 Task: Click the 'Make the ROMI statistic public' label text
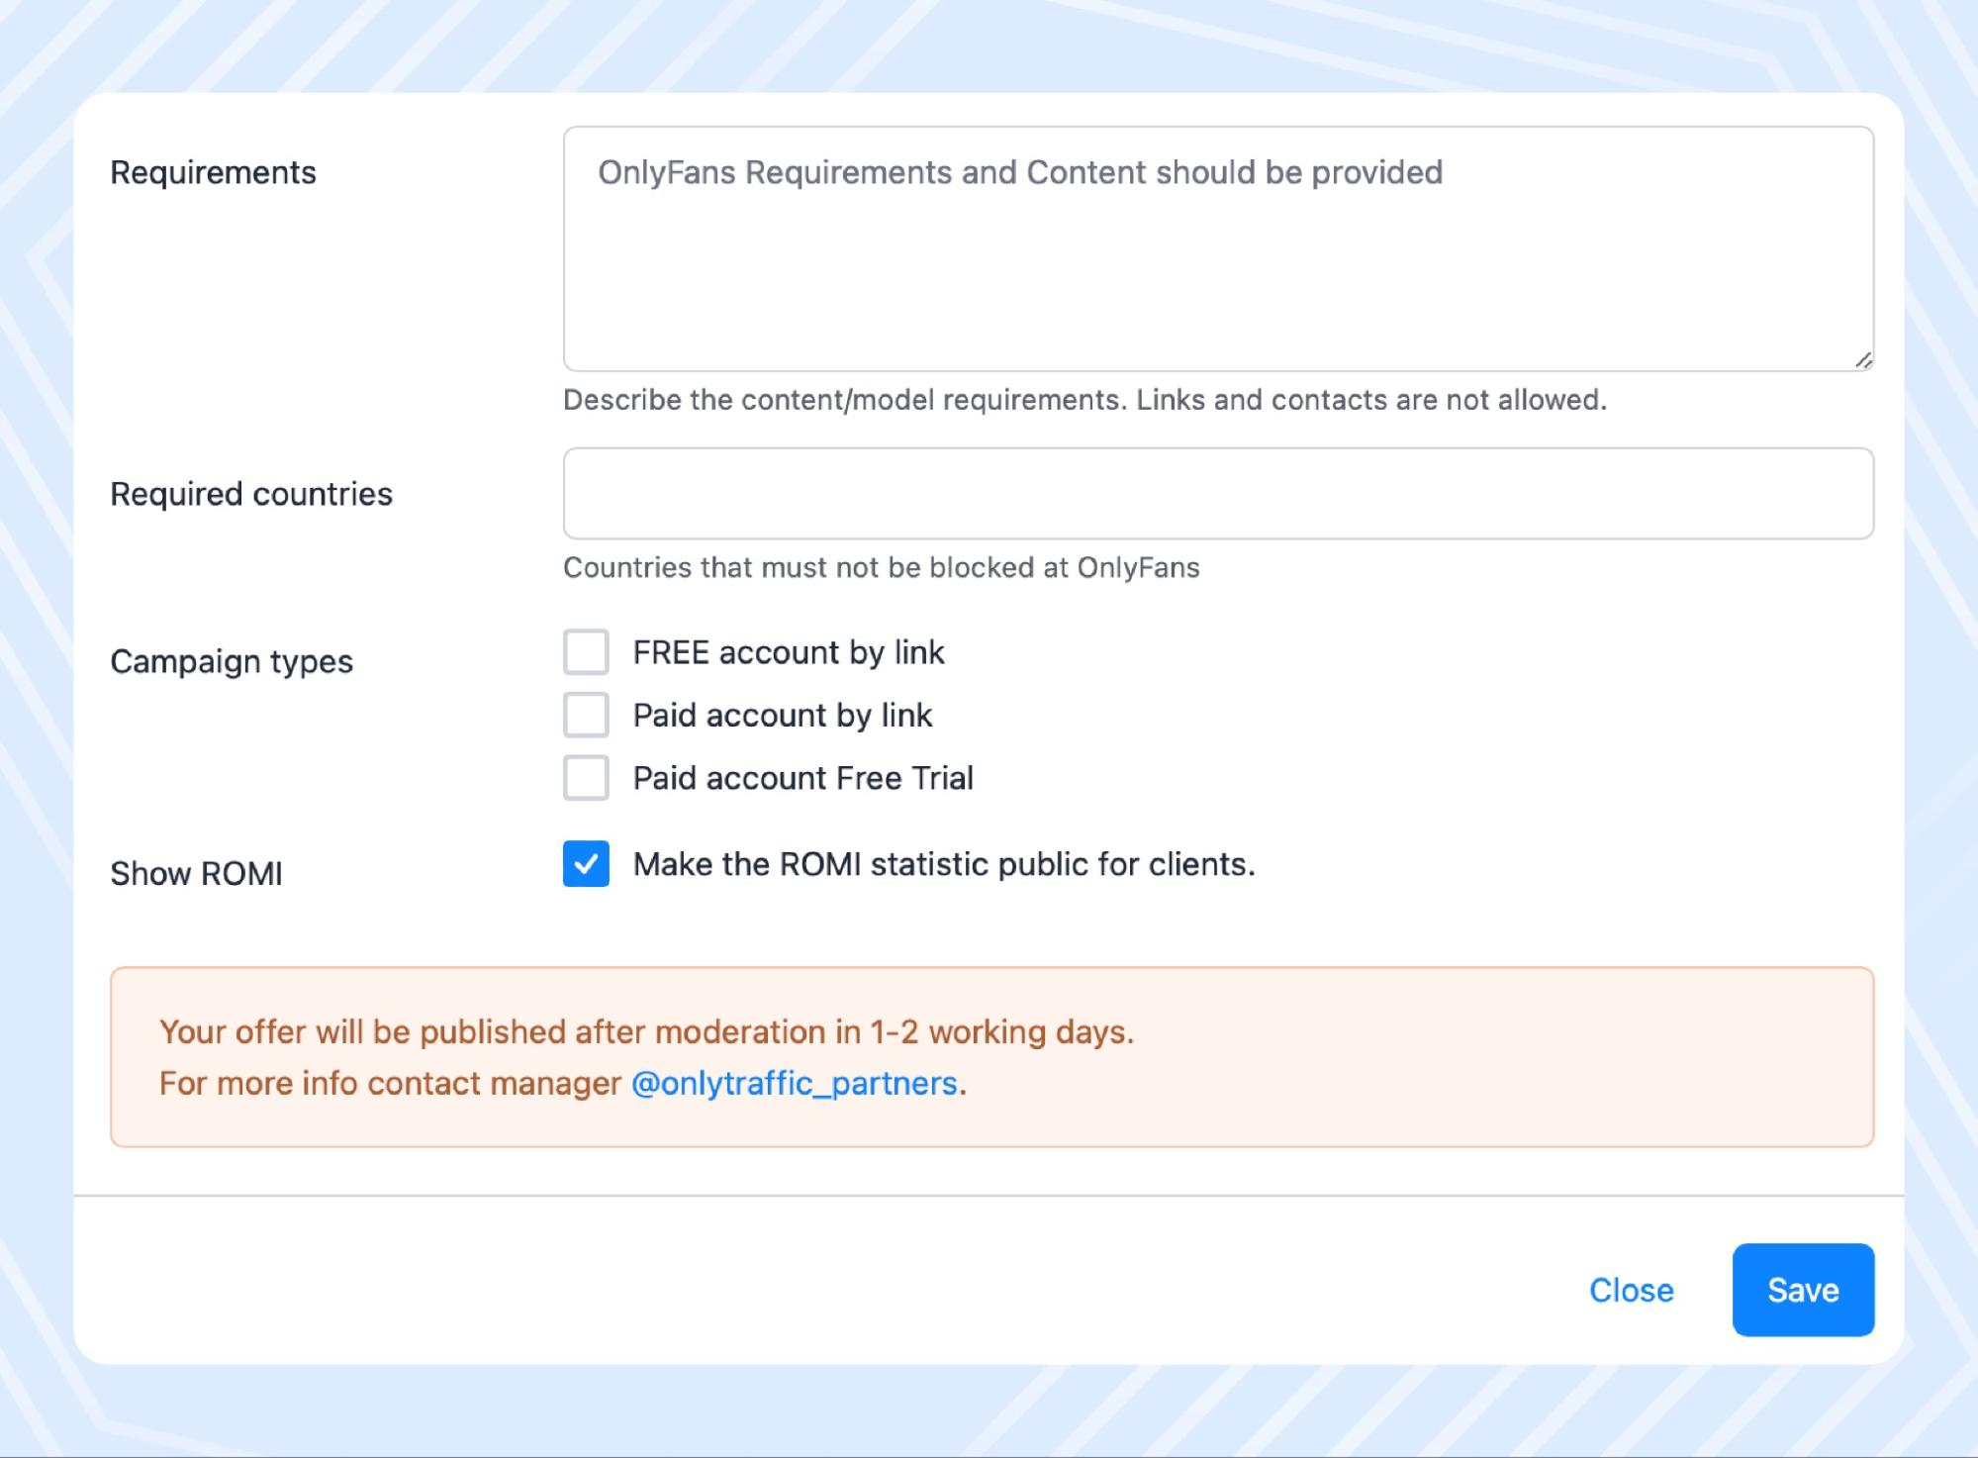943,864
